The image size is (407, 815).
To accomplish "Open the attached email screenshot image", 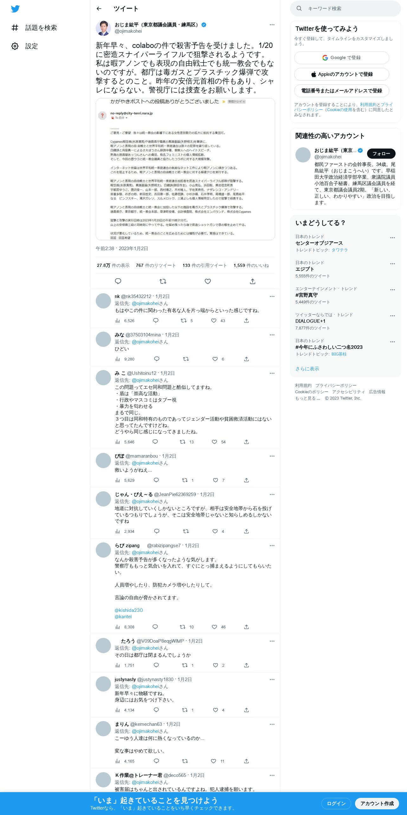I will click(x=185, y=169).
